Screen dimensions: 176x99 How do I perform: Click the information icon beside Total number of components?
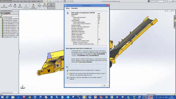pyautogui.click(x=68, y=13)
